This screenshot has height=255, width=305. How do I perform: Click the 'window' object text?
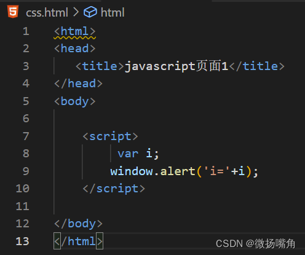(x=132, y=171)
